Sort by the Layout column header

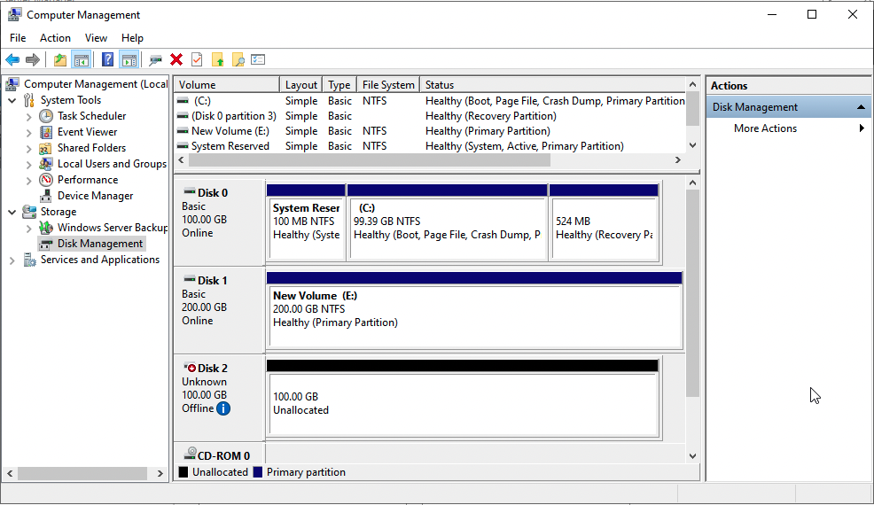tap(301, 85)
